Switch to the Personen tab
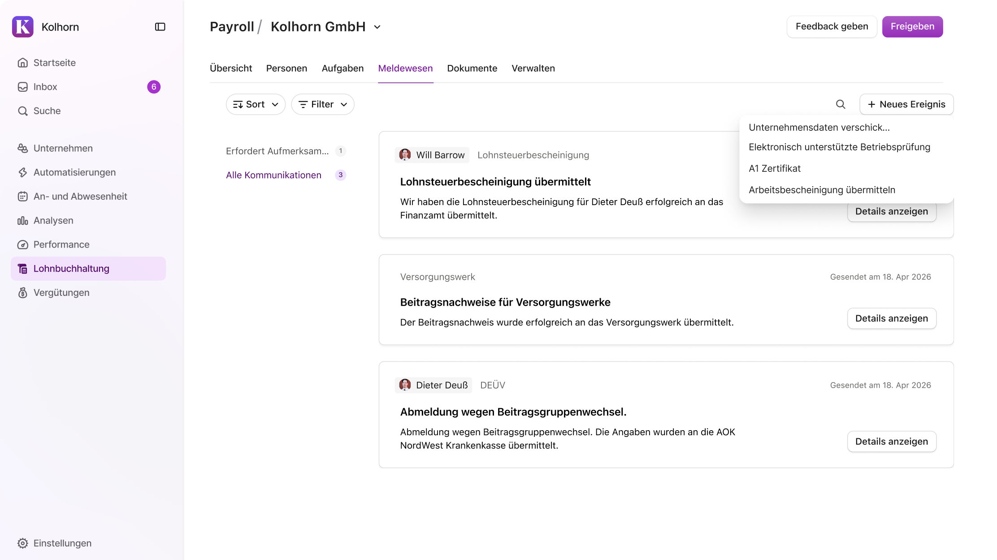 coord(286,68)
